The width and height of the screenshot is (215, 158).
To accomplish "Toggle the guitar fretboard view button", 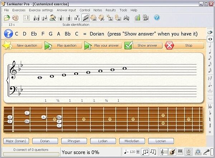I will tap(172, 152).
